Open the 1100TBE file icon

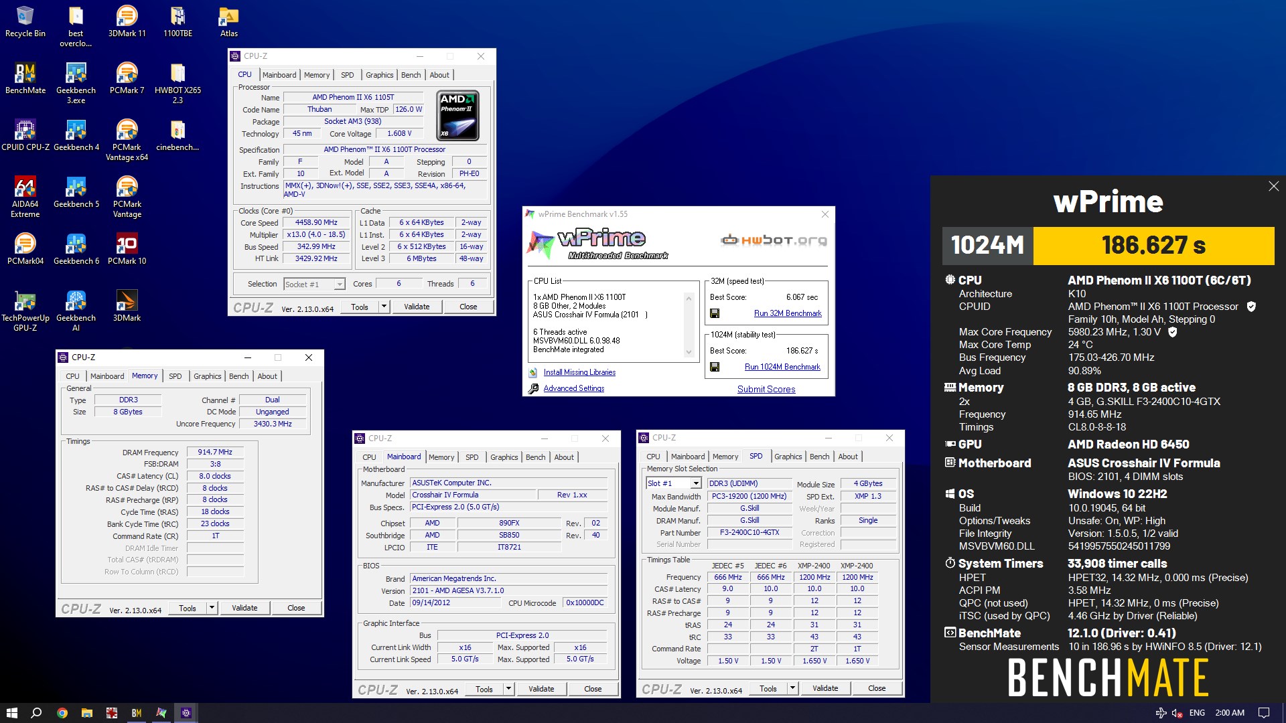pos(177,21)
